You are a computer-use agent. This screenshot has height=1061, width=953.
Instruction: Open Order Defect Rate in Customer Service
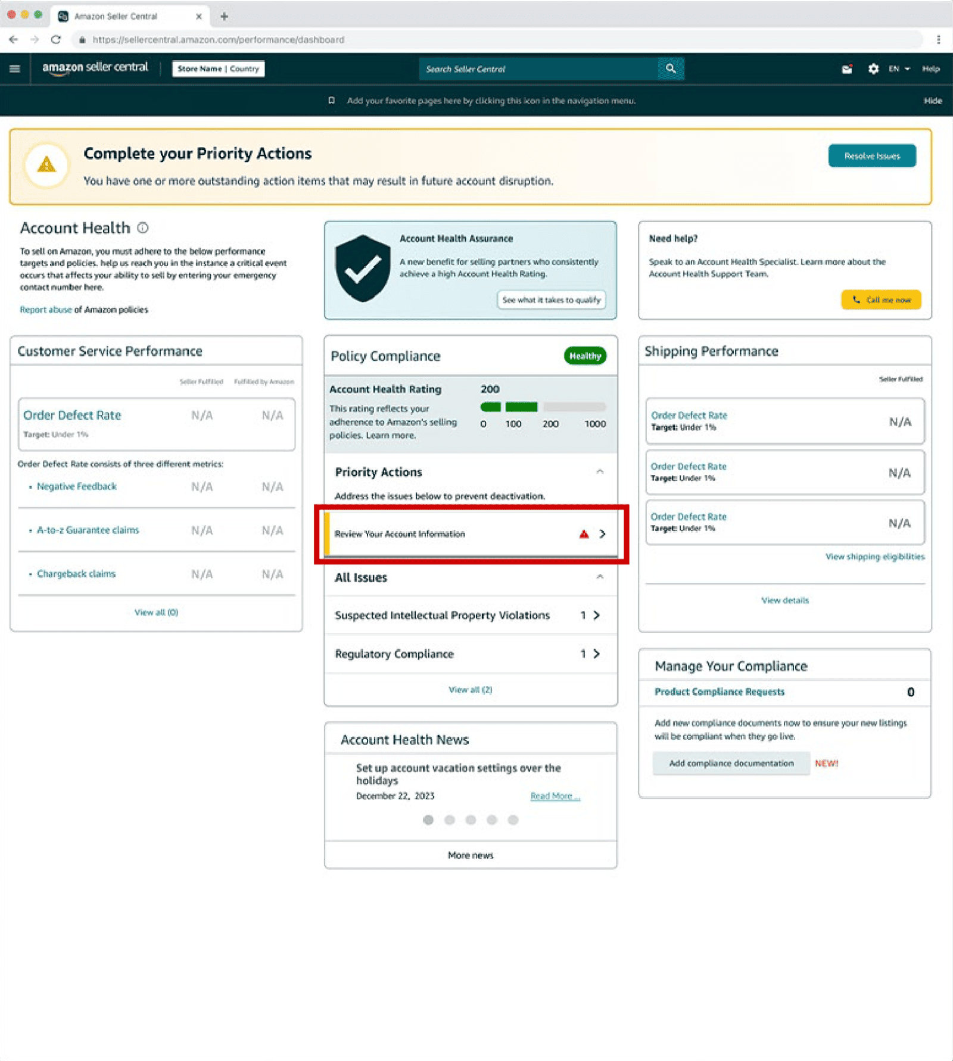(72, 415)
